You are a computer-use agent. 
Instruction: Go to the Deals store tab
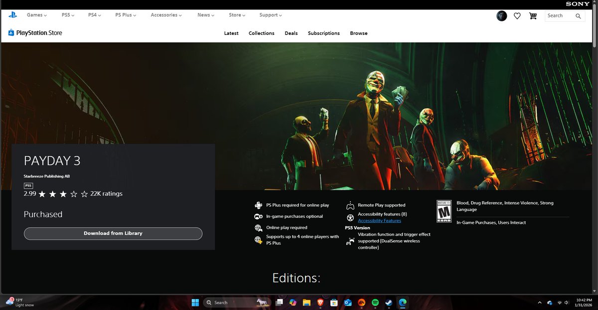pyautogui.click(x=291, y=33)
